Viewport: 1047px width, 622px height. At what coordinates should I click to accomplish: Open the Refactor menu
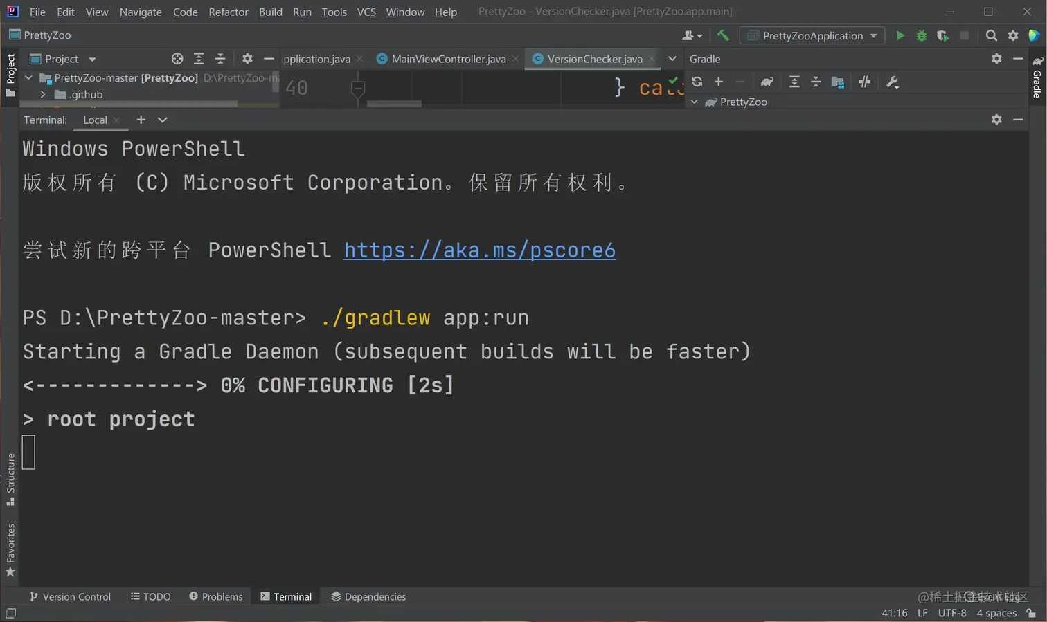tap(229, 12)
